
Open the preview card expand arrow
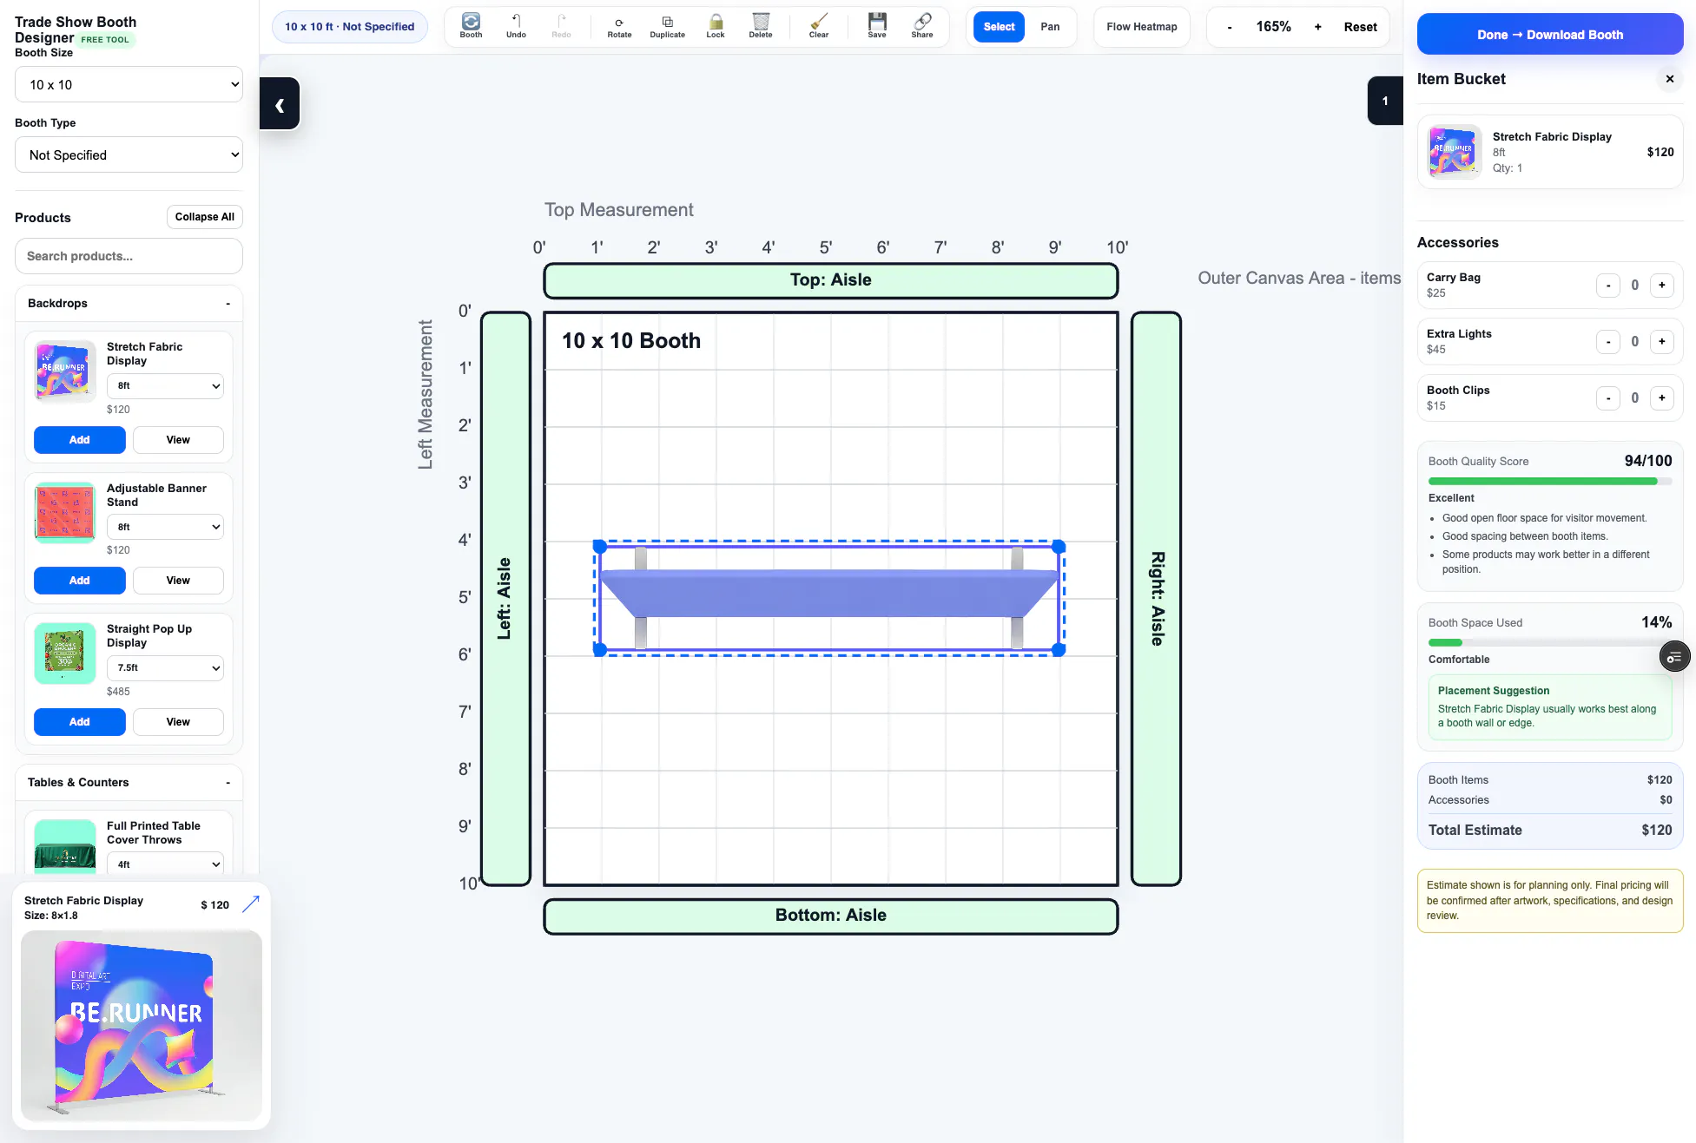coord(250,904)
